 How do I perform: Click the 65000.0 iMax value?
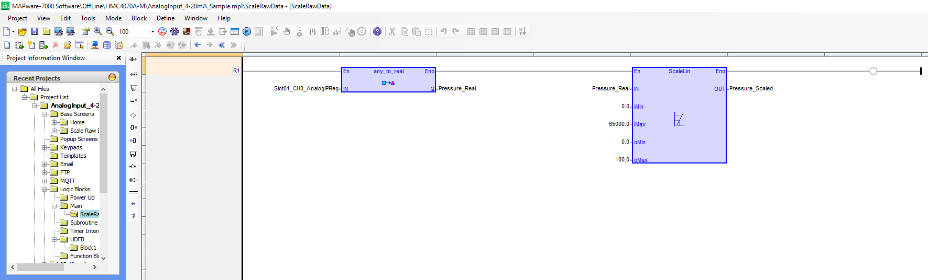point(619,124)
